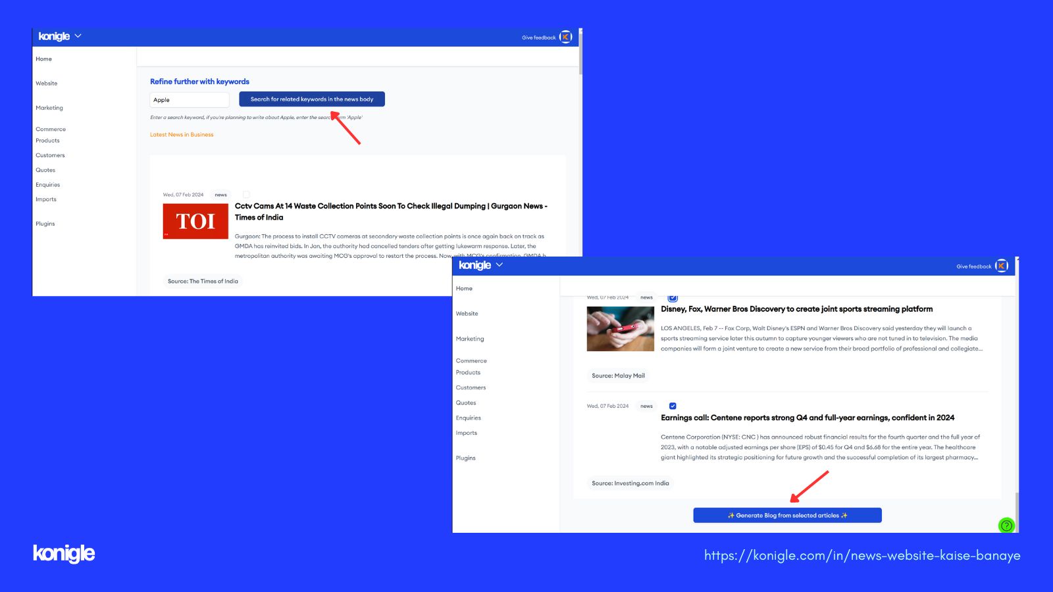1053x592 pixels.
Task: Click the Source: Malay Mail tag
Action: pyautogui.click(x=618, y=376)
